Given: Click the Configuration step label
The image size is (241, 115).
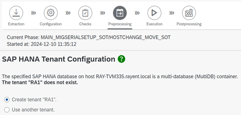Looking at the screenshot, I should [x=51, y=24].
